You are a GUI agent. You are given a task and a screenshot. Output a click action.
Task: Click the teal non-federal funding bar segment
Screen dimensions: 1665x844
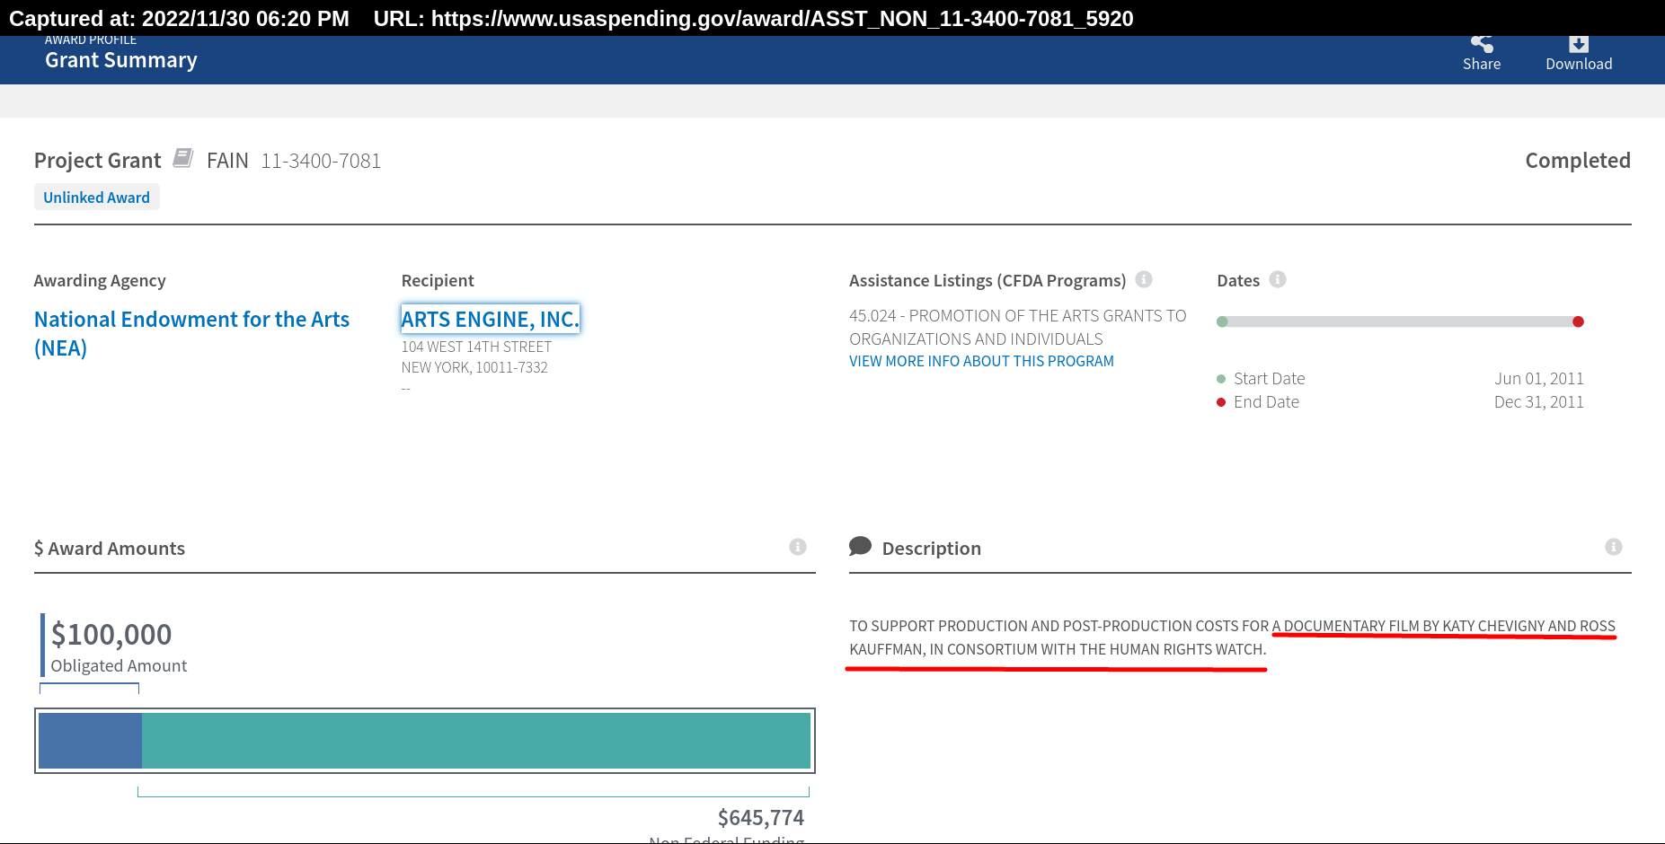coord(476,741)
